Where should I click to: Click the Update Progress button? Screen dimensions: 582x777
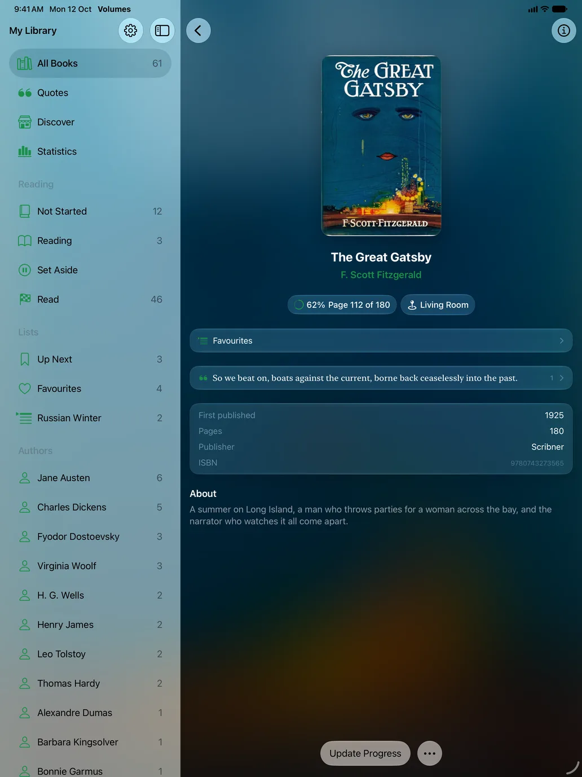(x=365, y=753)
